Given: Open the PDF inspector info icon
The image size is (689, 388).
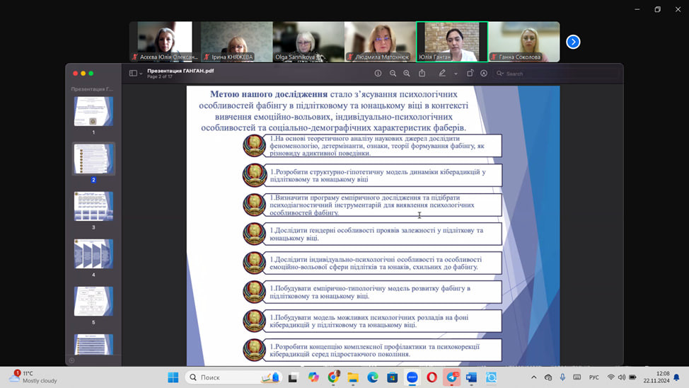Looking at the screenshot, I should (378, 74).
